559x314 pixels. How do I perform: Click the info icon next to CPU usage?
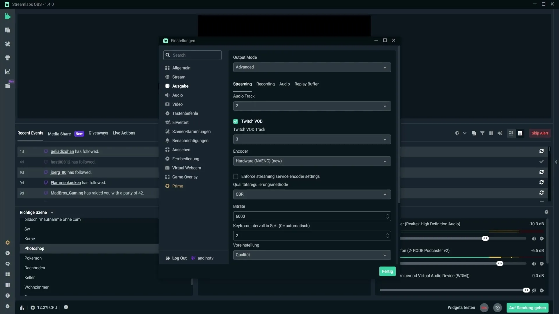coord(66,307)
